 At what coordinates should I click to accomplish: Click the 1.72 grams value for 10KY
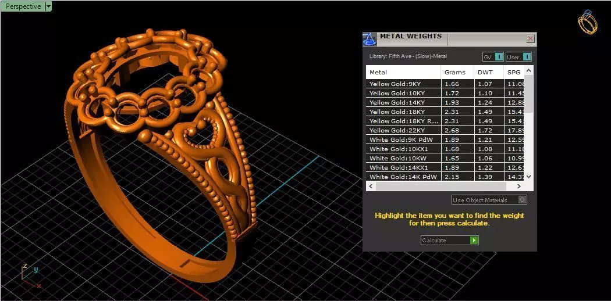point(452,93)
